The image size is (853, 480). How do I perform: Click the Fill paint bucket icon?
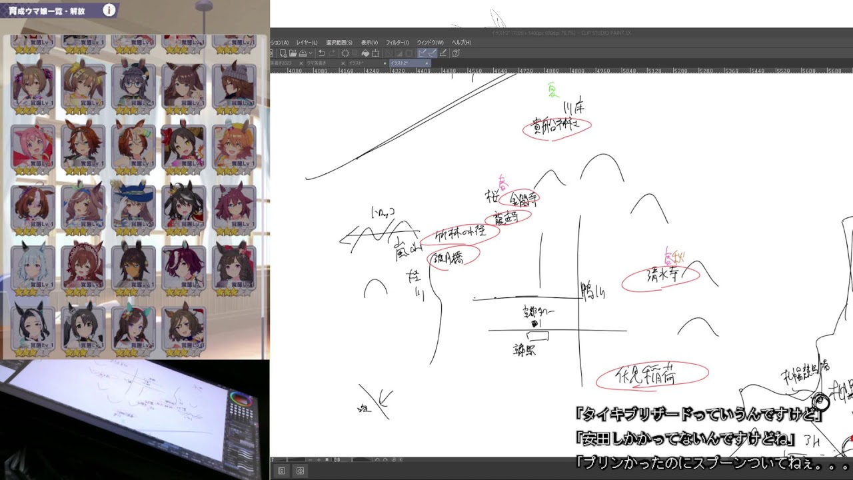365,53
